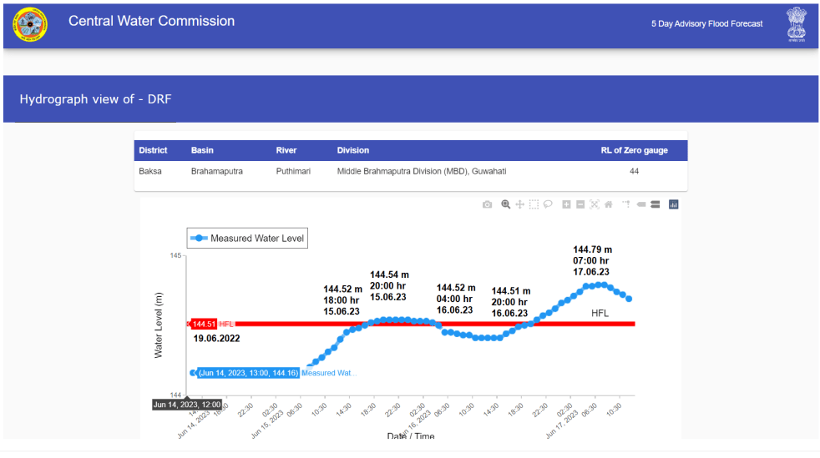Viewport: 820px width, 458px height.
Task: Select the Pan tool
Action: click(x=519, y=204)
